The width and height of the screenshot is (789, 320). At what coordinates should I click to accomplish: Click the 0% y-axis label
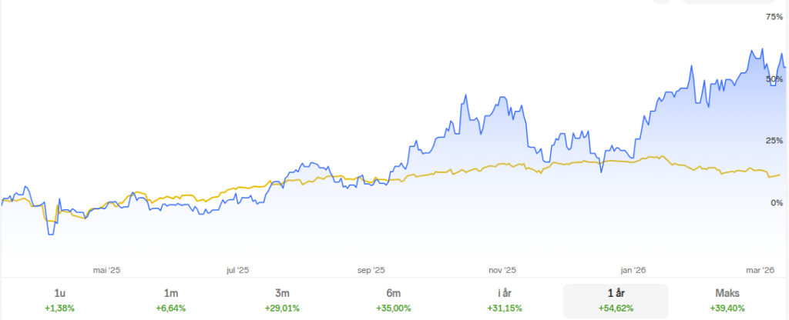(777, 203)
